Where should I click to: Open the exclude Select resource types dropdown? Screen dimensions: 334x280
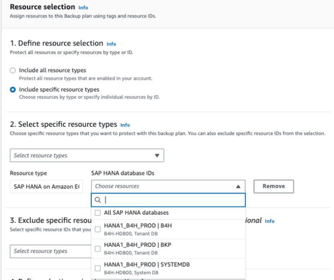50,251
